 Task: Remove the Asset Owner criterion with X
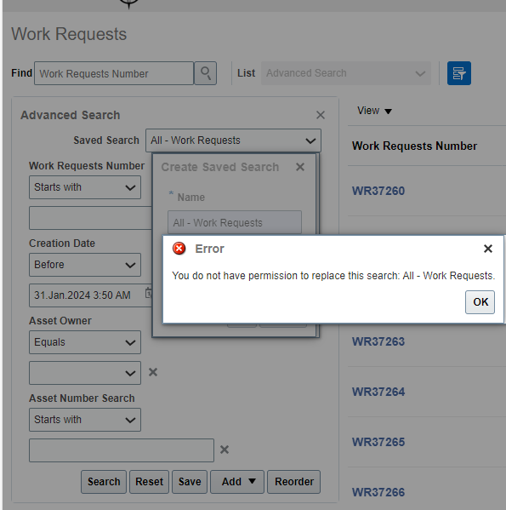[153, 372]
